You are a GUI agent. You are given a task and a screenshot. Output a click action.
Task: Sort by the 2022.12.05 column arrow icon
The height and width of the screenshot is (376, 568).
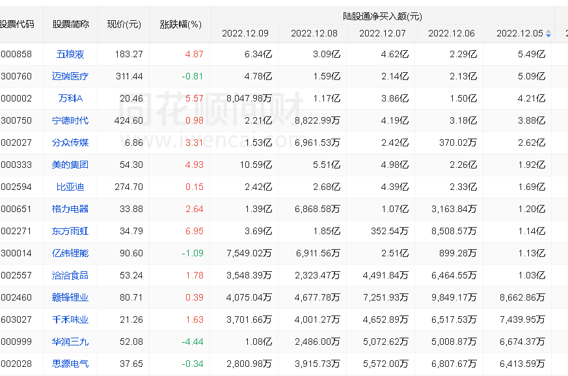tap(548, 33)
